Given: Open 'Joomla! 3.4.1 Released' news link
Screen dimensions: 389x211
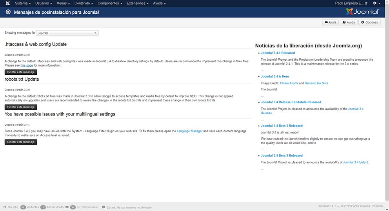Looking at the screenshot, I should [278, 53].
